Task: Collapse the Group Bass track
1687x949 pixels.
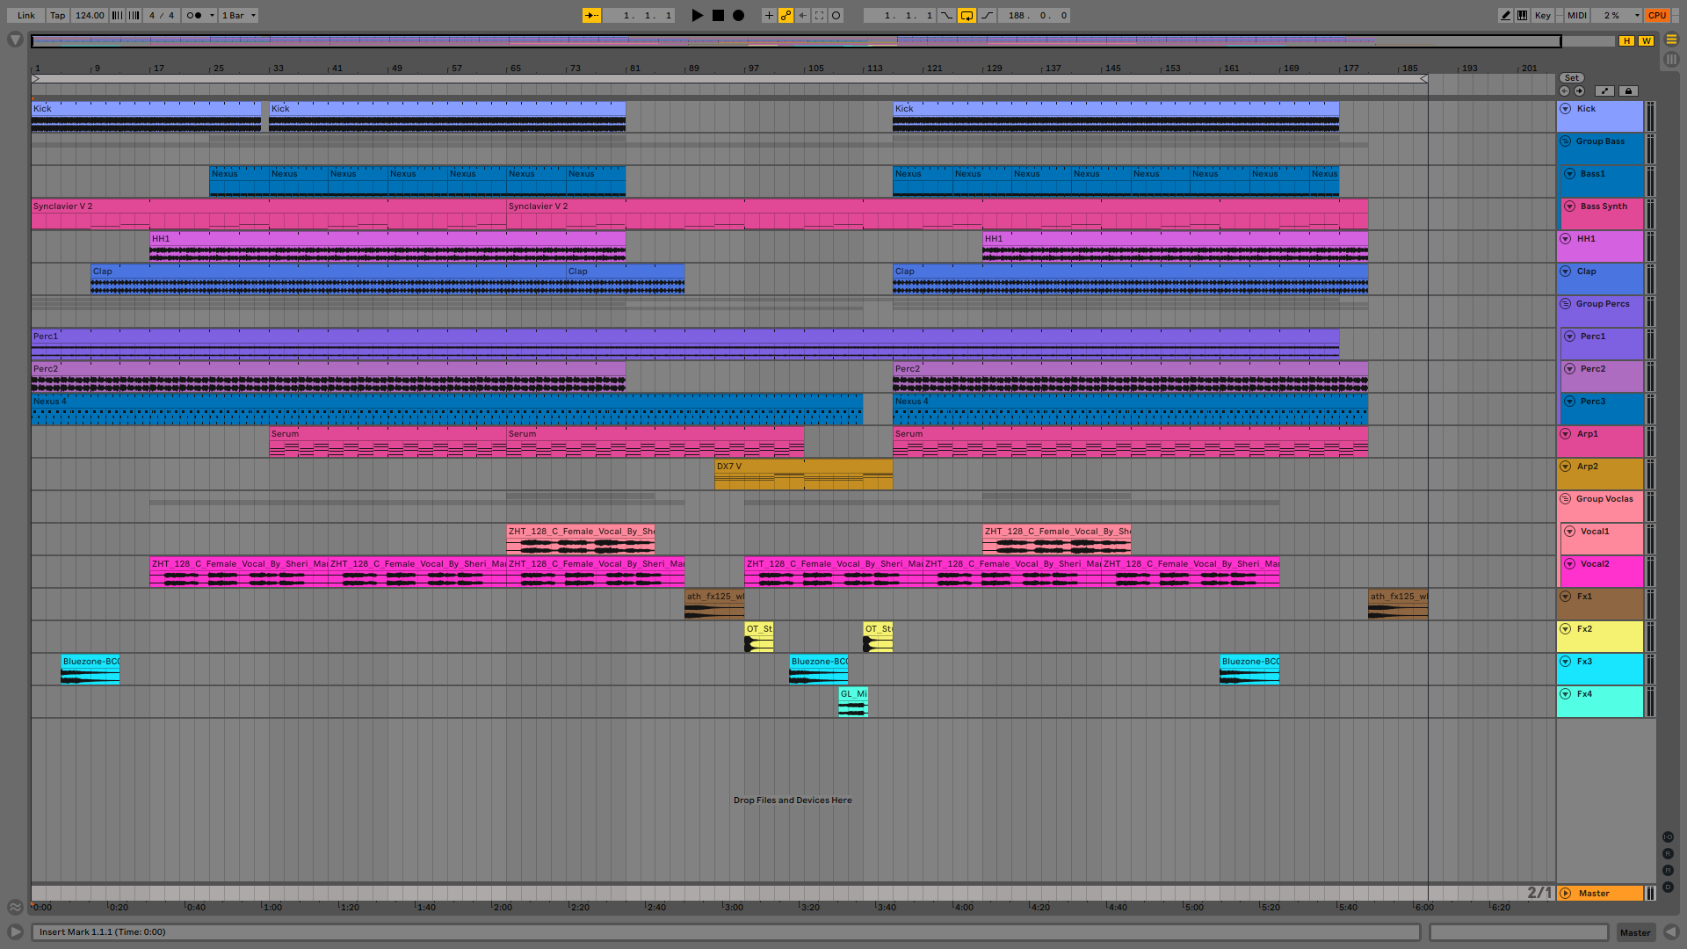Action: coord(1565,141)
